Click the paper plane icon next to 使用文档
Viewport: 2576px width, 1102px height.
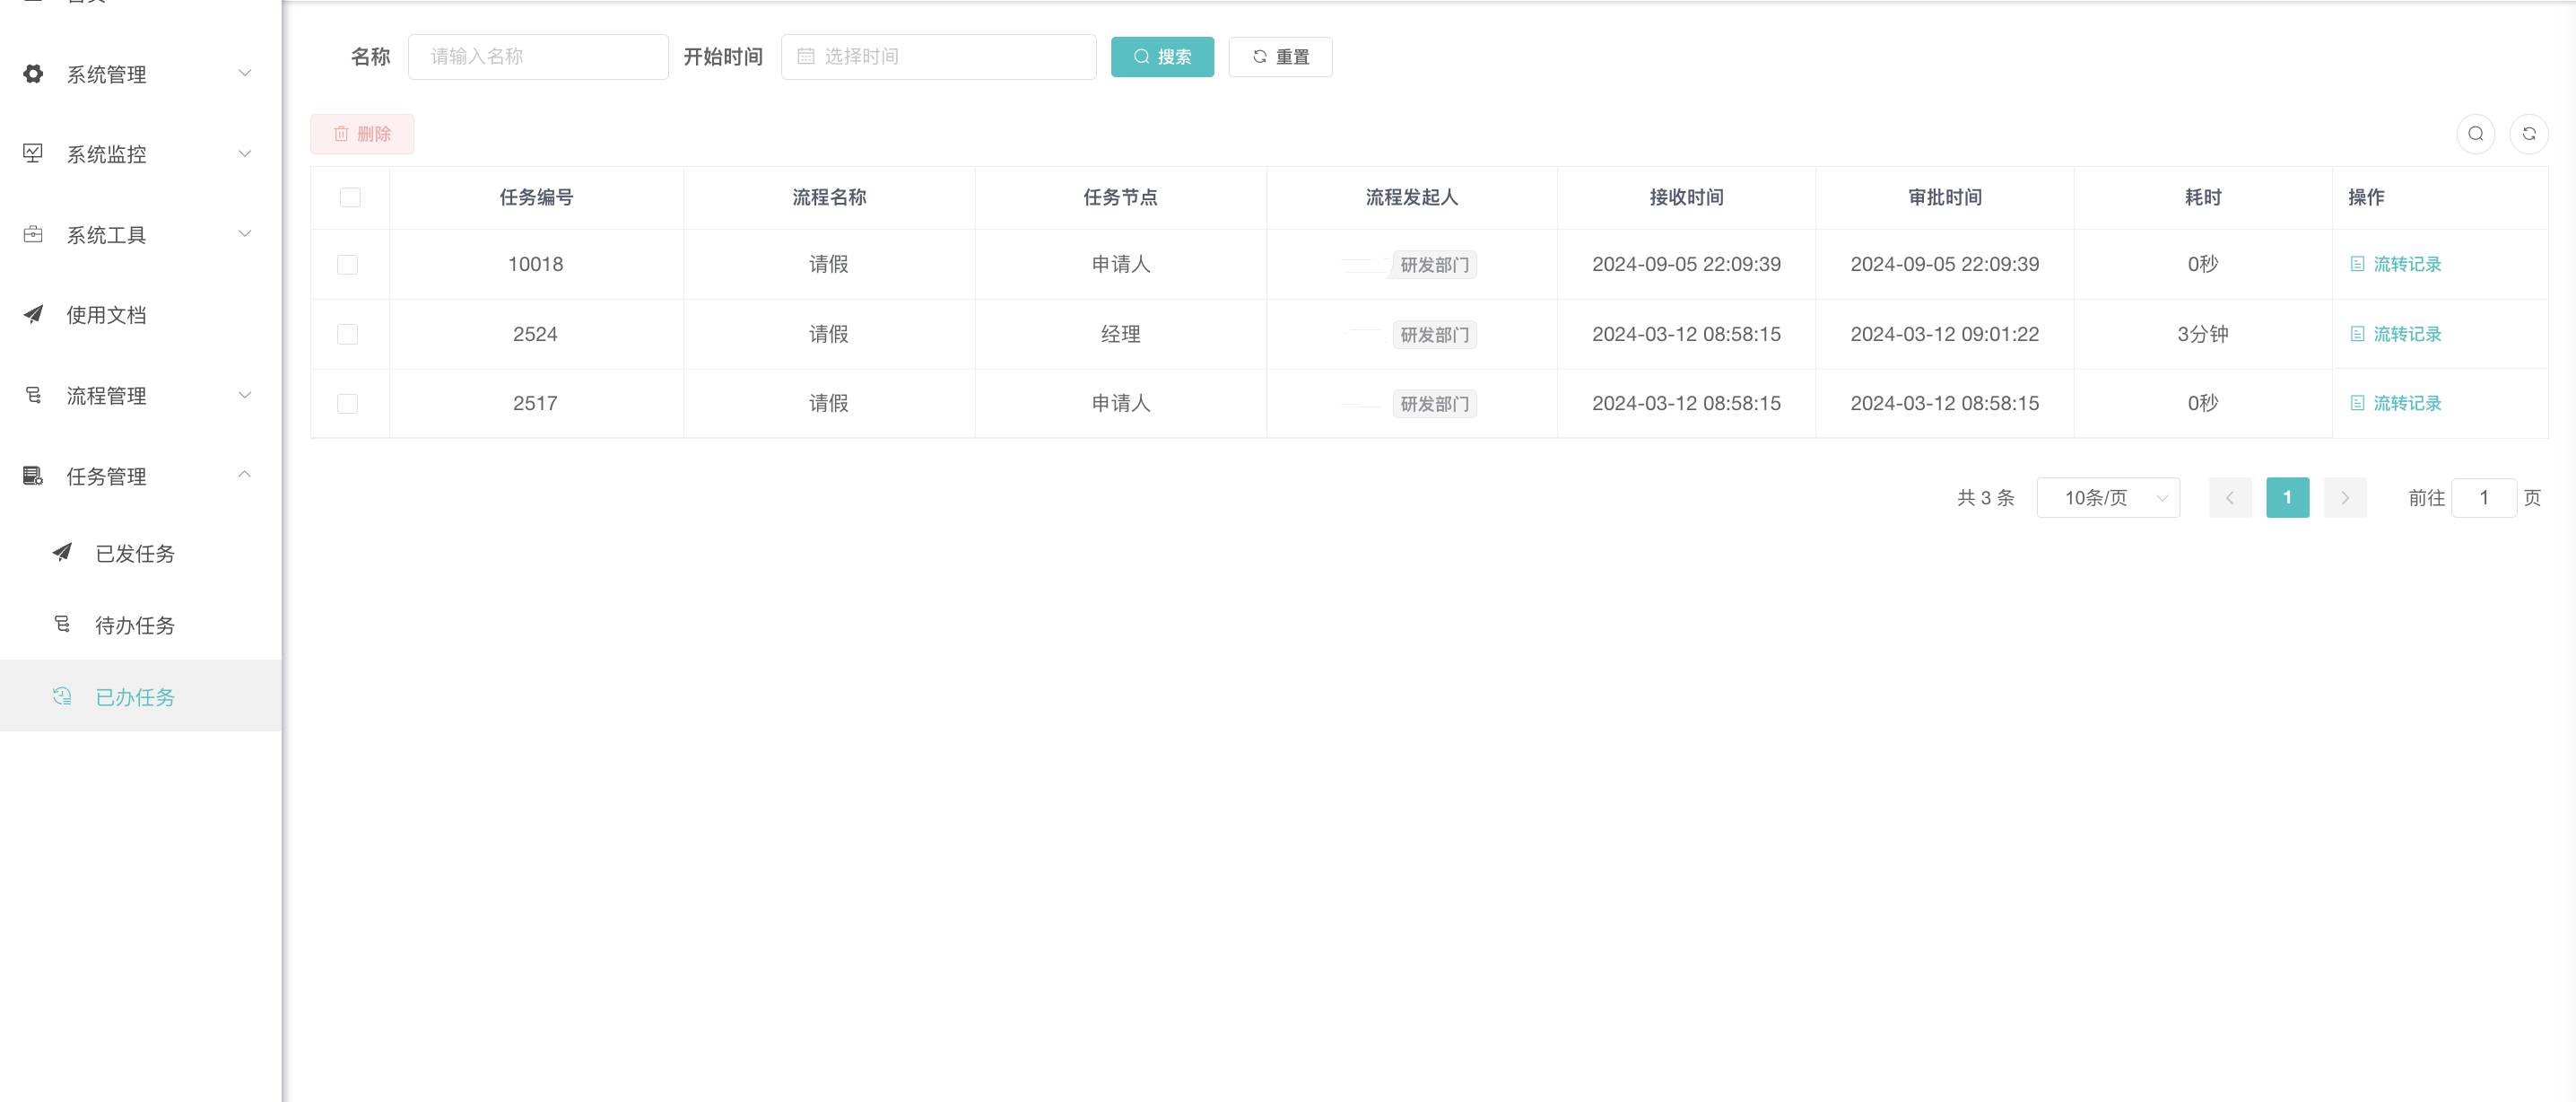click(x=33, y=314)
